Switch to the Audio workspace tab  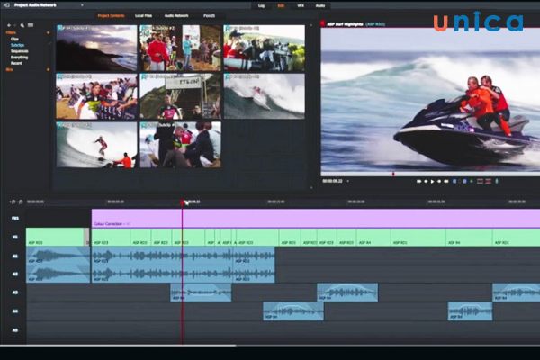click(320, 5)
